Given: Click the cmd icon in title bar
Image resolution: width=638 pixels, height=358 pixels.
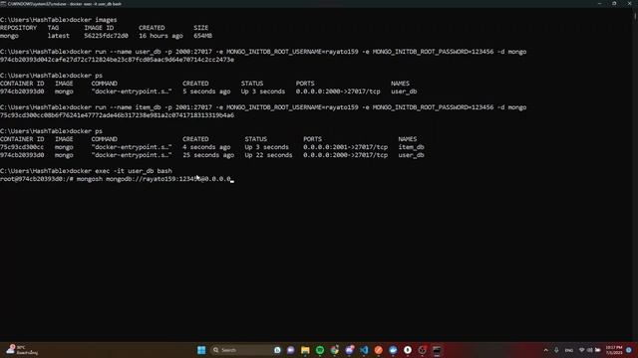Looking at the screenshot, I should click(x=3, y=4).
